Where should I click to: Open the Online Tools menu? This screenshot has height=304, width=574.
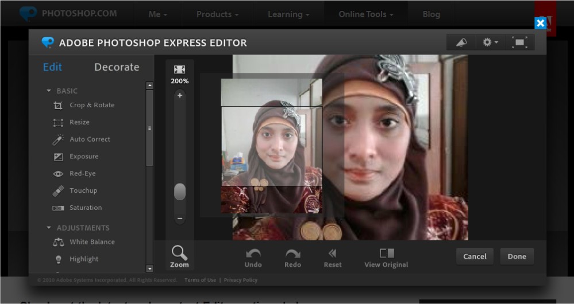[x=366, y=14]
